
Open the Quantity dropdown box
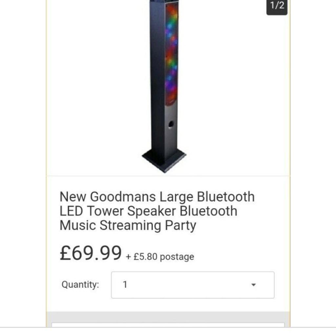coord(193,285)
